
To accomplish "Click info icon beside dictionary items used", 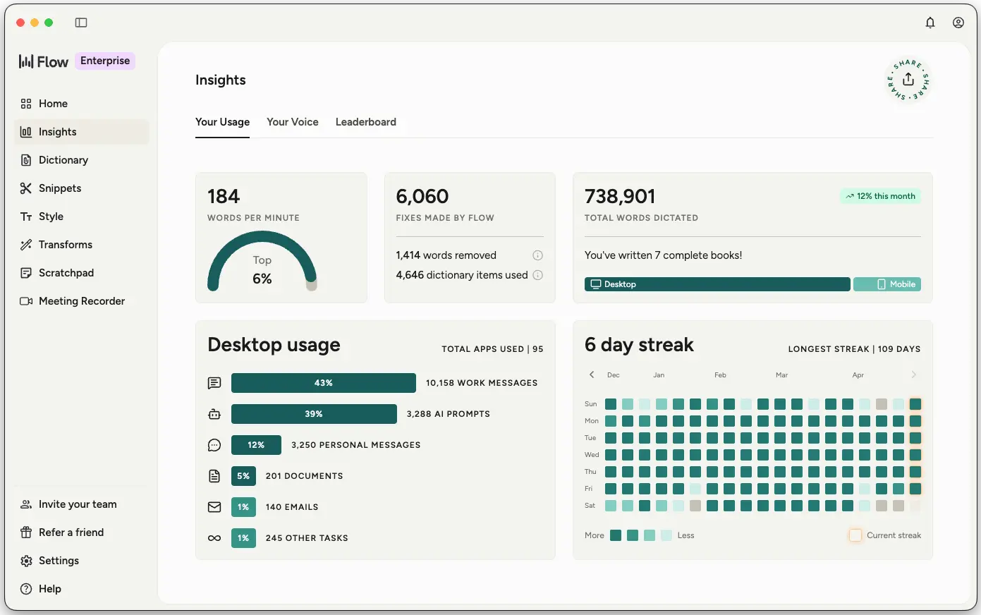I will pos(537,275).
